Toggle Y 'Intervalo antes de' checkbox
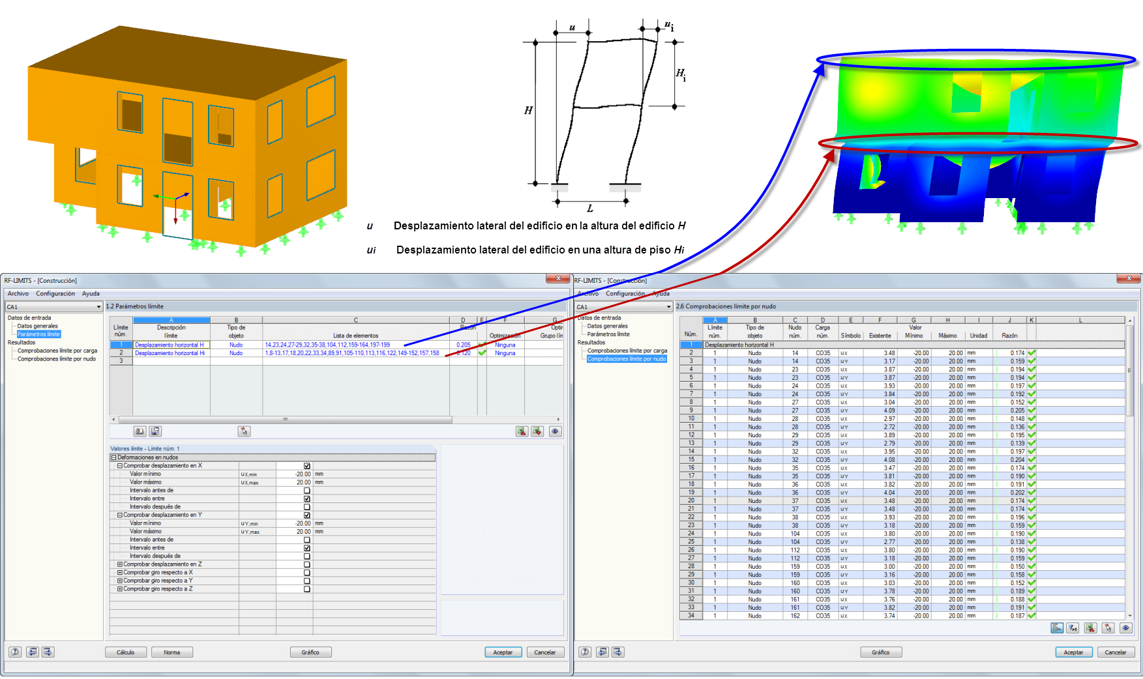1143x679 pixels. [x=307, y=540]
